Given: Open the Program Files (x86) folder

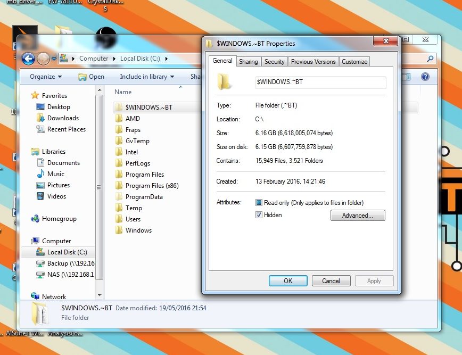Looking at the screenshot, I should 152,186.
